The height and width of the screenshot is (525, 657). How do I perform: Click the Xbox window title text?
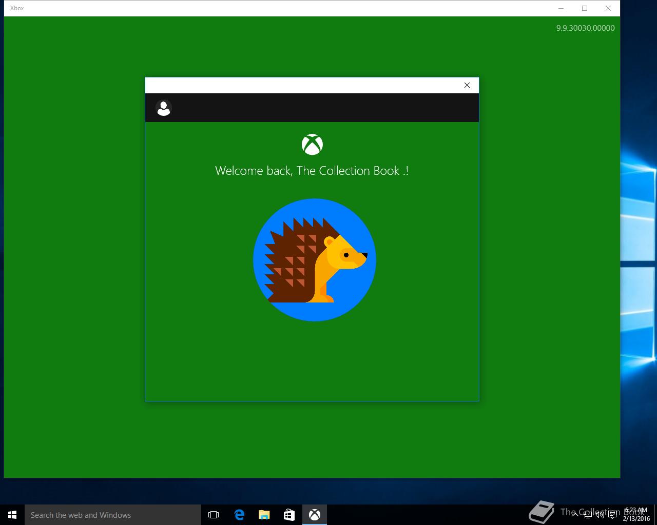(17, 8)
